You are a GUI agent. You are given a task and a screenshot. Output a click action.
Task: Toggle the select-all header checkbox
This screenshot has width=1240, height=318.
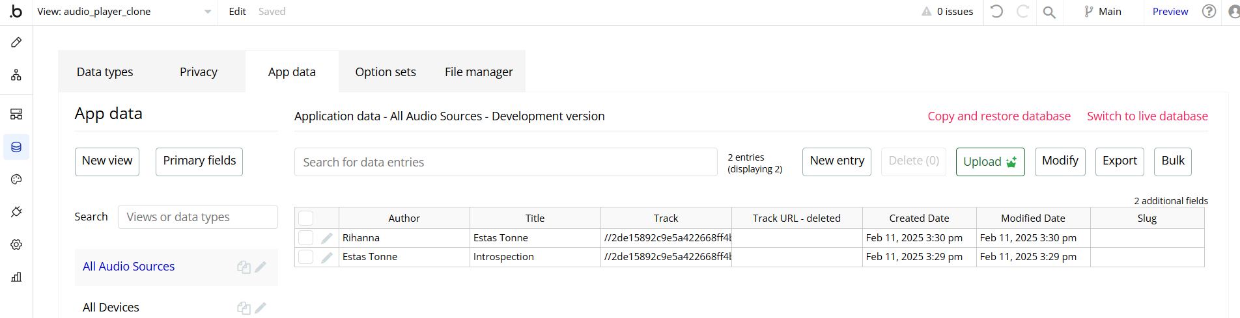[x=306, y=218]
